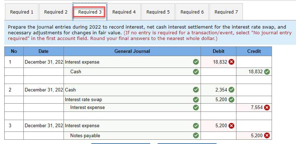Select the Required 3 tab
Viewport: 296px width, 144px height.
(x=90, y=12)
